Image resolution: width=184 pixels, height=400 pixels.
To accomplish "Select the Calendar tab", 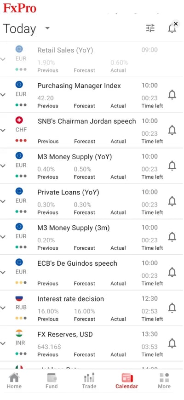I will point(126,381).
